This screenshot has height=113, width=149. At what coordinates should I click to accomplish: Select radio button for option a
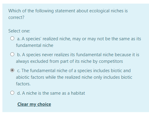click(x=12, y=38)
